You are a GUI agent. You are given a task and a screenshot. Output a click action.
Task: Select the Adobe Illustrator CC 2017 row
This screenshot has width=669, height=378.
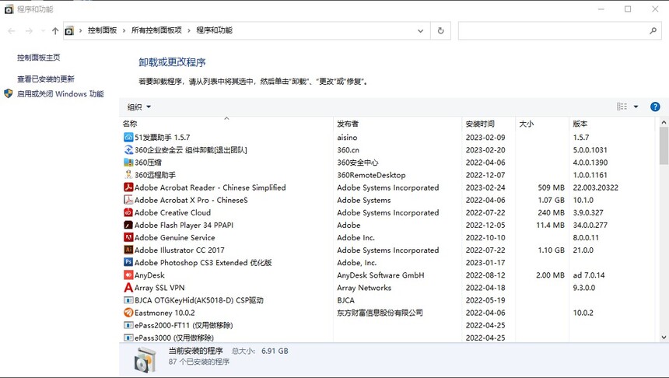coord(387,250)
